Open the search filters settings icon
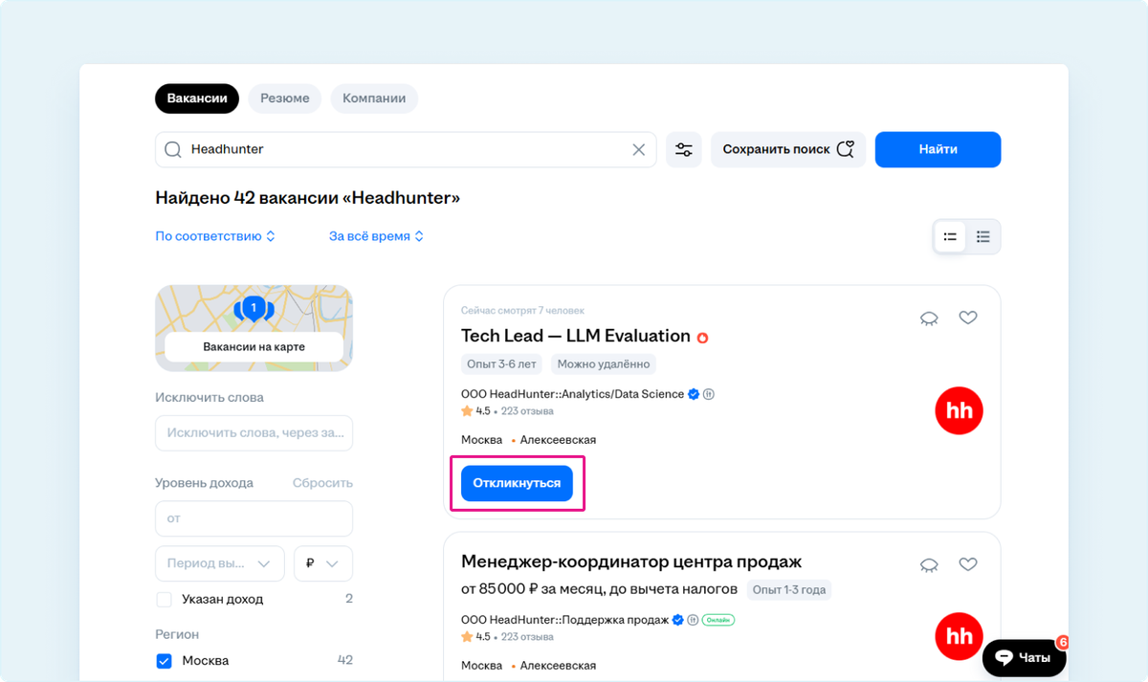The height and width of the screenshot is (682, 1148). coord(684,150)
